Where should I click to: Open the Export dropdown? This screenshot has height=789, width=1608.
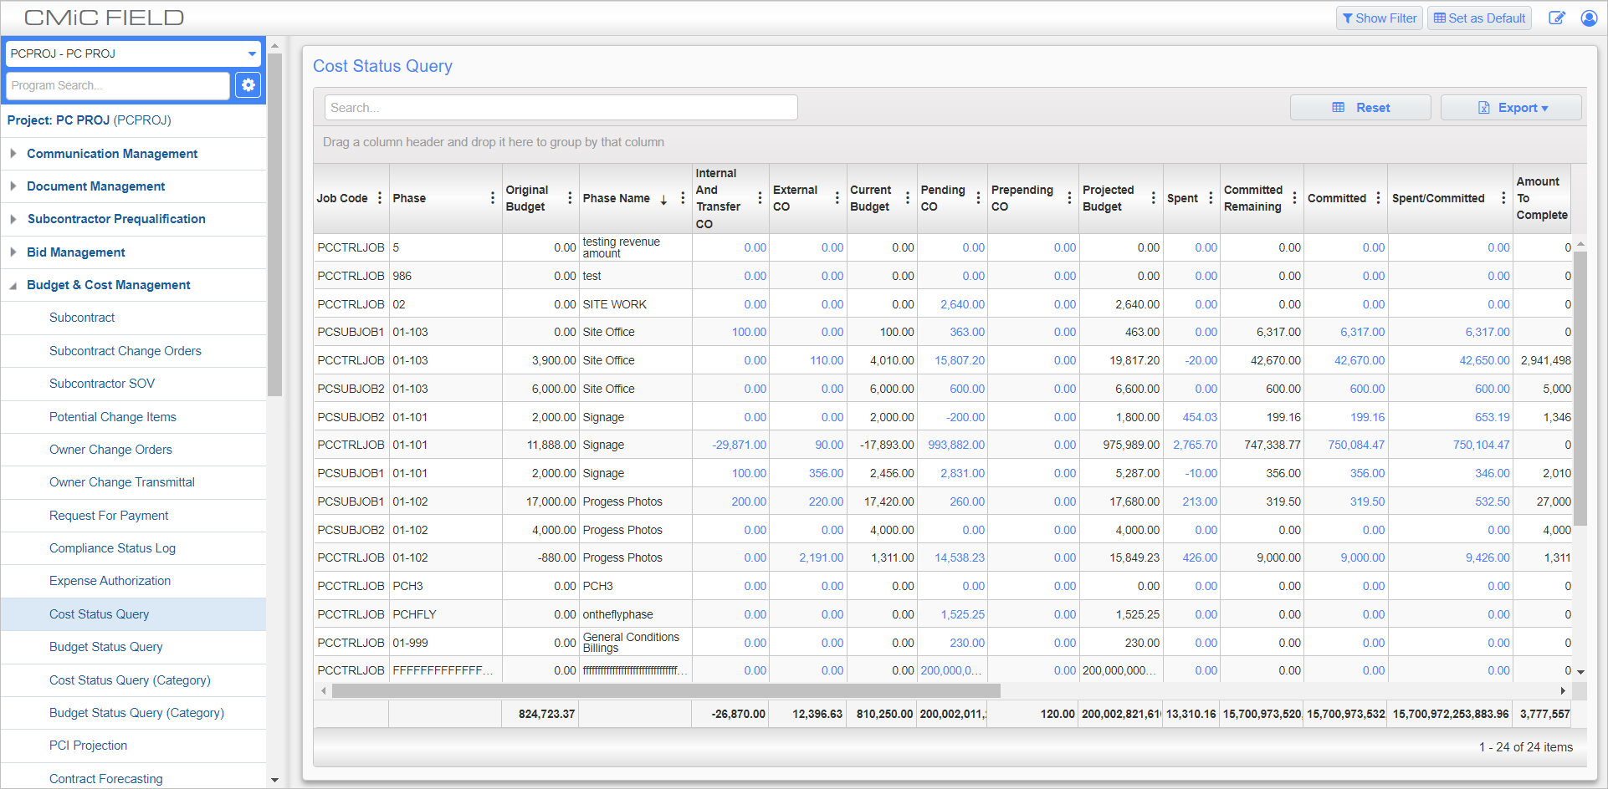1511,108
